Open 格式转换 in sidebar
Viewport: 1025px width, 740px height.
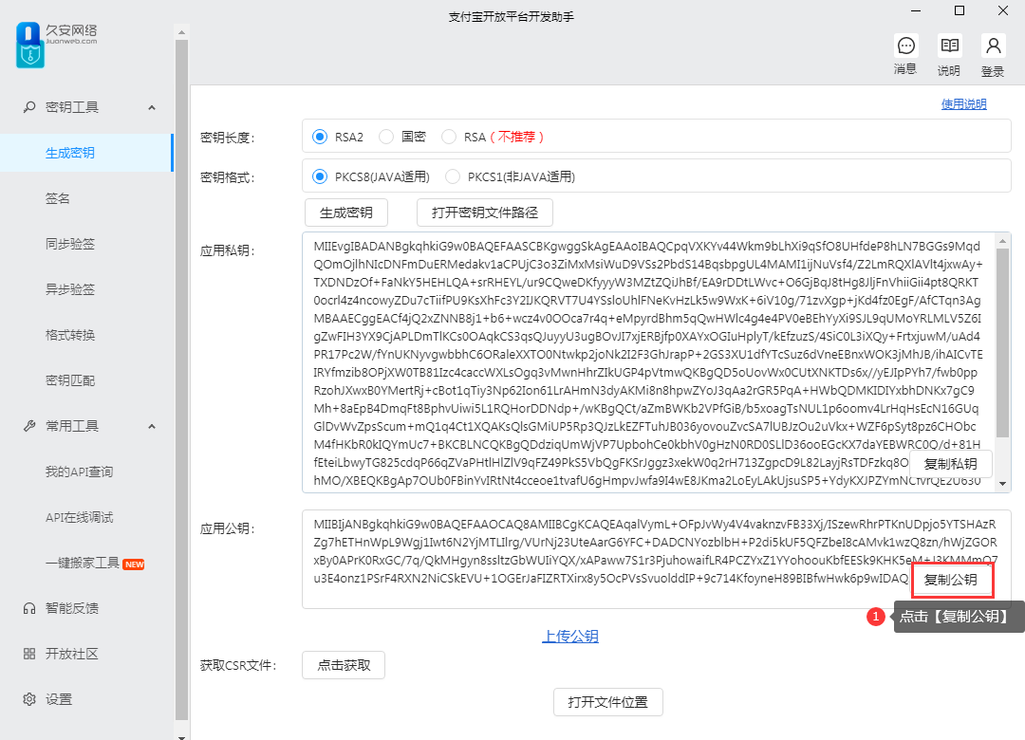click(70, 335)
